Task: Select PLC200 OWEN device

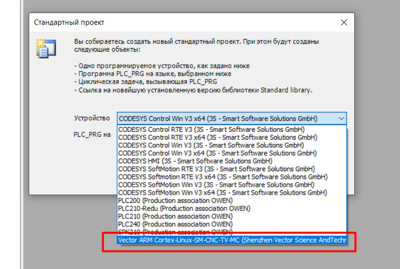Action: (x=231, y=200)
